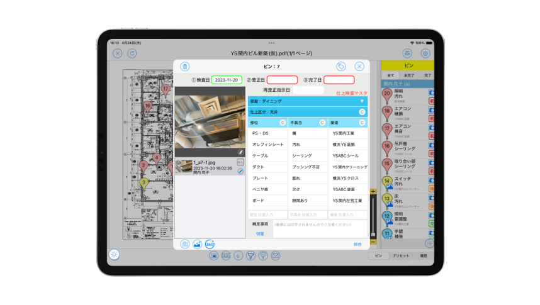Select the ①検査日 date field 2023-11-20
This screenshot has width=540, height=305.
point(227,80)
